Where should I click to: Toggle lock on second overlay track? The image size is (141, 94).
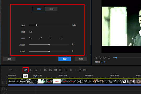point(6,90)
